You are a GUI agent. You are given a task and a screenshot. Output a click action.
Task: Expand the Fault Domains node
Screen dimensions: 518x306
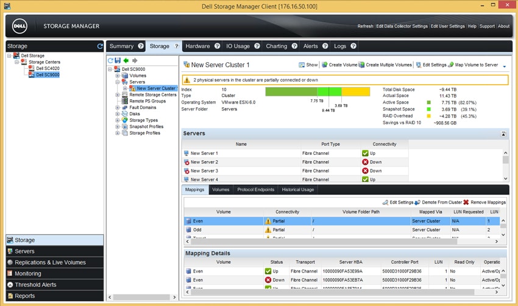(x=118, y=107)
